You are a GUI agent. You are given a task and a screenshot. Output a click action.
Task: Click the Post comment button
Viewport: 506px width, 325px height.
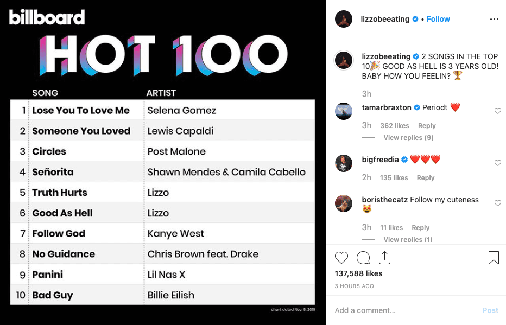click(x=490, y=310)
